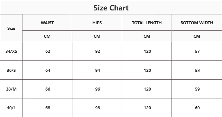Image resolution: width=222 pixels, height=117 pixels.
Task: Click bottom width value 60
Action: click(x=197, y=108)
